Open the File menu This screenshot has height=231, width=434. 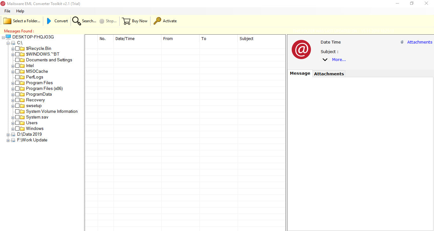pos(7,11)
